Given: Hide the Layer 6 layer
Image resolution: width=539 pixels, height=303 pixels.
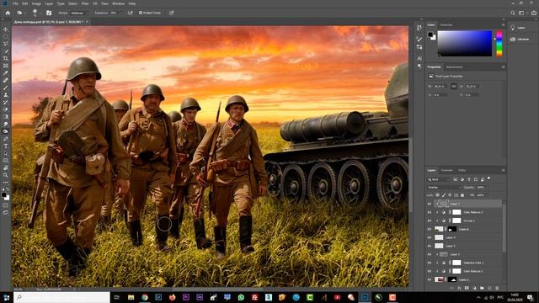Looking at the screenshot, I should 429,229.
